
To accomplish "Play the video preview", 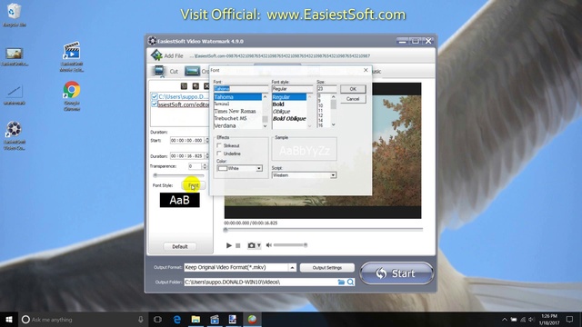I will (228, 245).
